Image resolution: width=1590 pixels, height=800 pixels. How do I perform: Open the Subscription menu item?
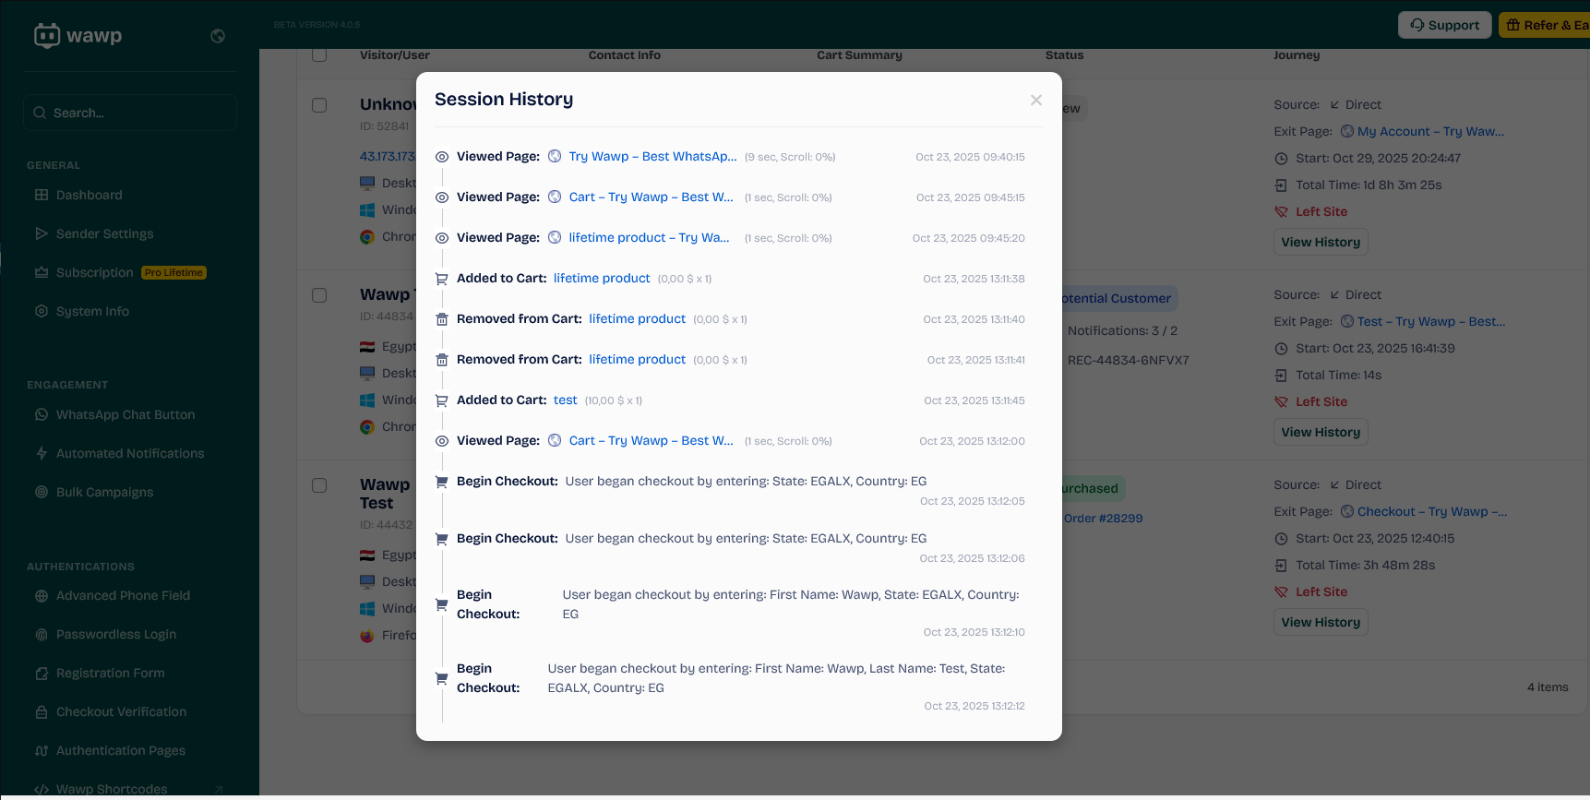click(94, 272)
